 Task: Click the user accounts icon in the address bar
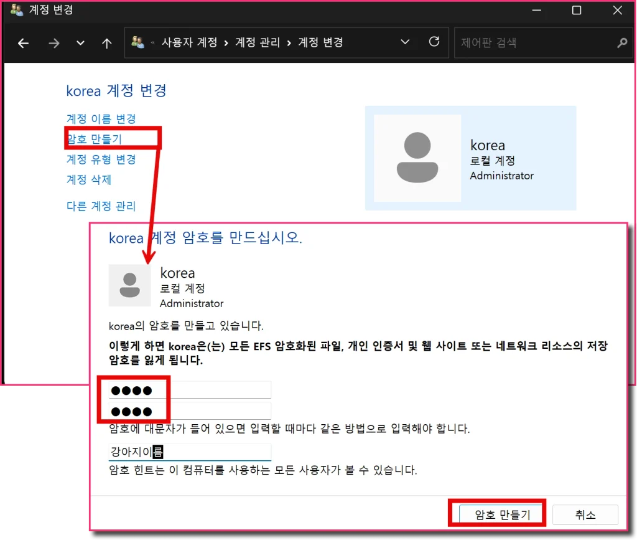pos(137,42)
